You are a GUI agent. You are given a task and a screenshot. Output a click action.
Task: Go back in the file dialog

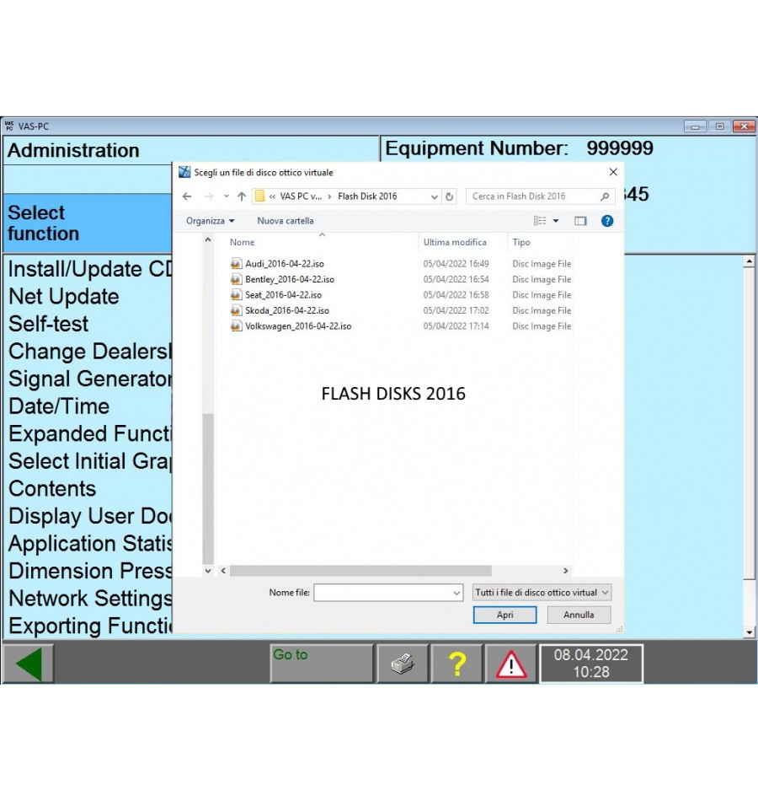187,196
